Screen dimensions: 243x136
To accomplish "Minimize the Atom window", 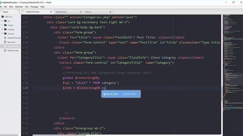I will pyautogui.click(x=226, y=3).
